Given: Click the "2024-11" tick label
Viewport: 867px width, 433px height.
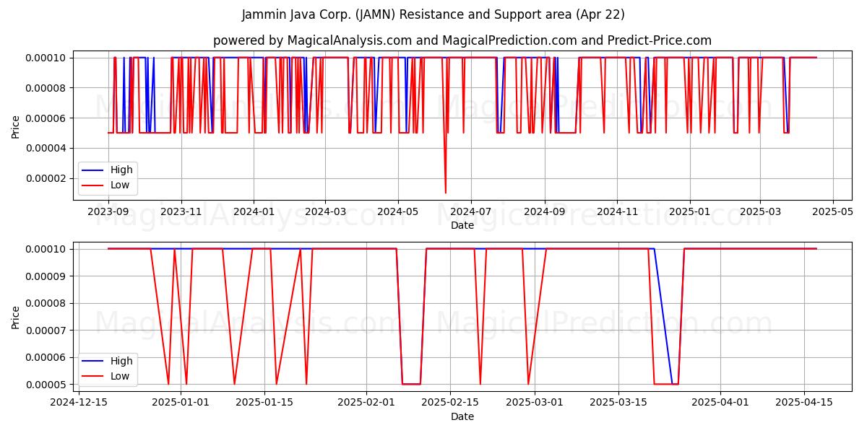Looking at the screenshot, I should 616,211.
